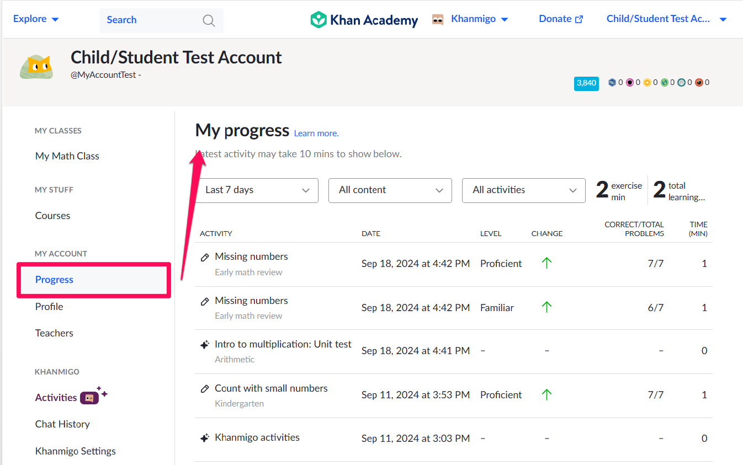Open Chat History in sidebar
743x465 pixels.
[x=62, y=424]
